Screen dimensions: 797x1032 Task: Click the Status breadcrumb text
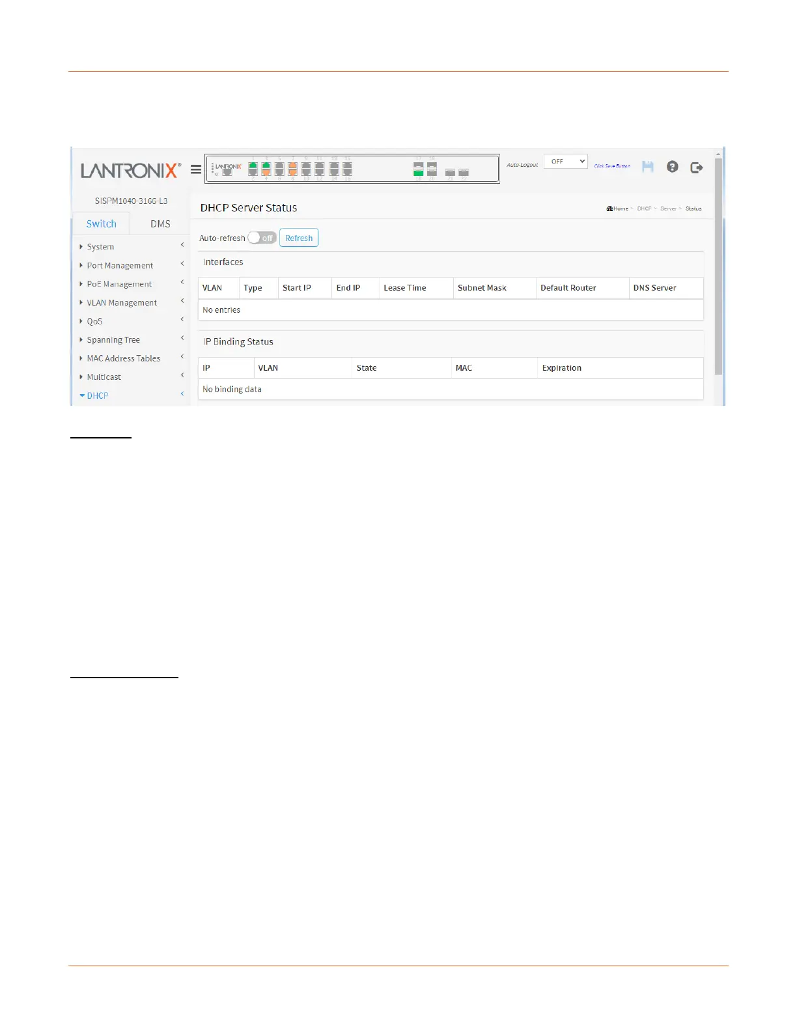[693, 208]
